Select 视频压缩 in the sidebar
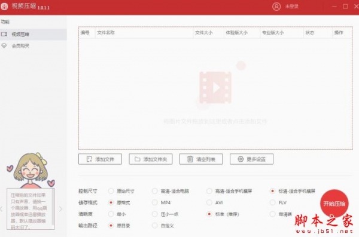The image size is (359, 237). 34,34
